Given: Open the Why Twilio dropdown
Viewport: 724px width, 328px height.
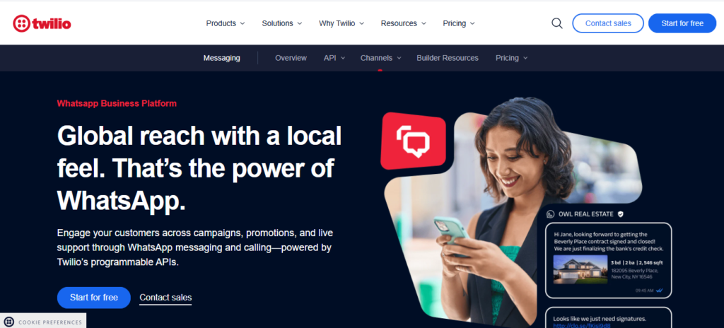Looking at the screenshot, I should pyautogui.click(x=341, y=23).
